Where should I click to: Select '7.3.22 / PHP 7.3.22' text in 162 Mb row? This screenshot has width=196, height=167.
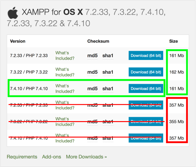click(x=29, y=72)
